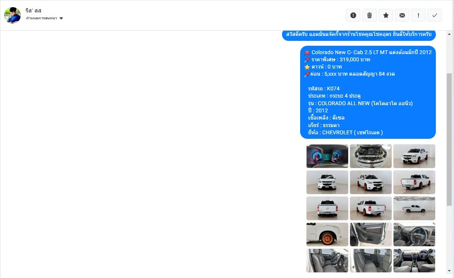The width and height of the screenshot is (454, 278).
Task: Click the greeting message bubble from admin
Action: pyautogui.click(x=359, y=34)
